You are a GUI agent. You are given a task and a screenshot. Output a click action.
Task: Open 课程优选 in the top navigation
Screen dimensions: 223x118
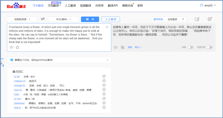point(128,6)
